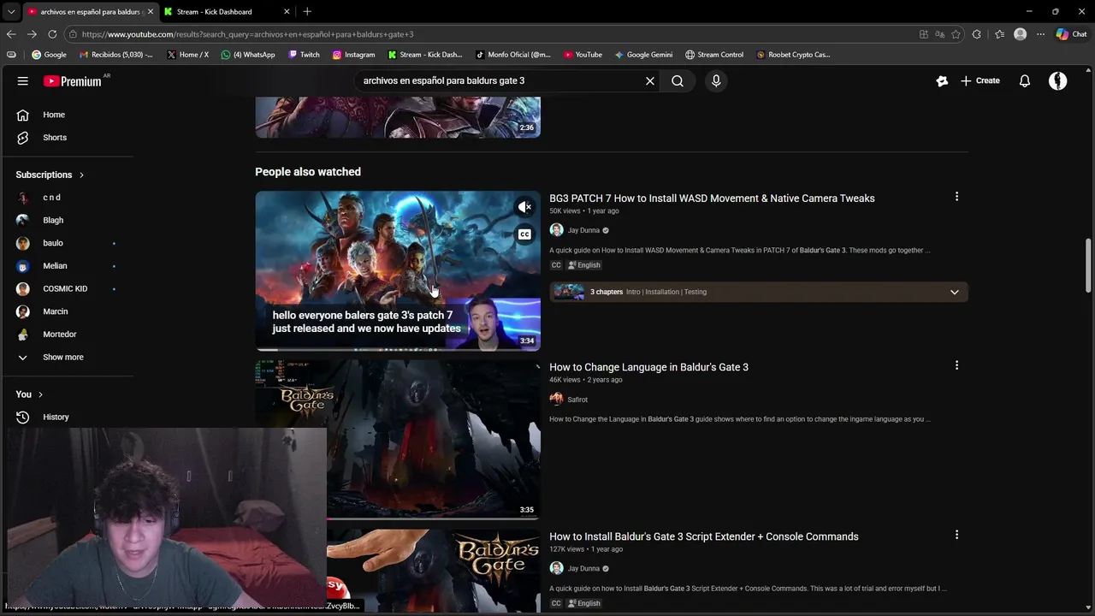This screenshot has width=1095, height=616.
Task: Open the Google Gemini bookmark
Action: [643, 55]
